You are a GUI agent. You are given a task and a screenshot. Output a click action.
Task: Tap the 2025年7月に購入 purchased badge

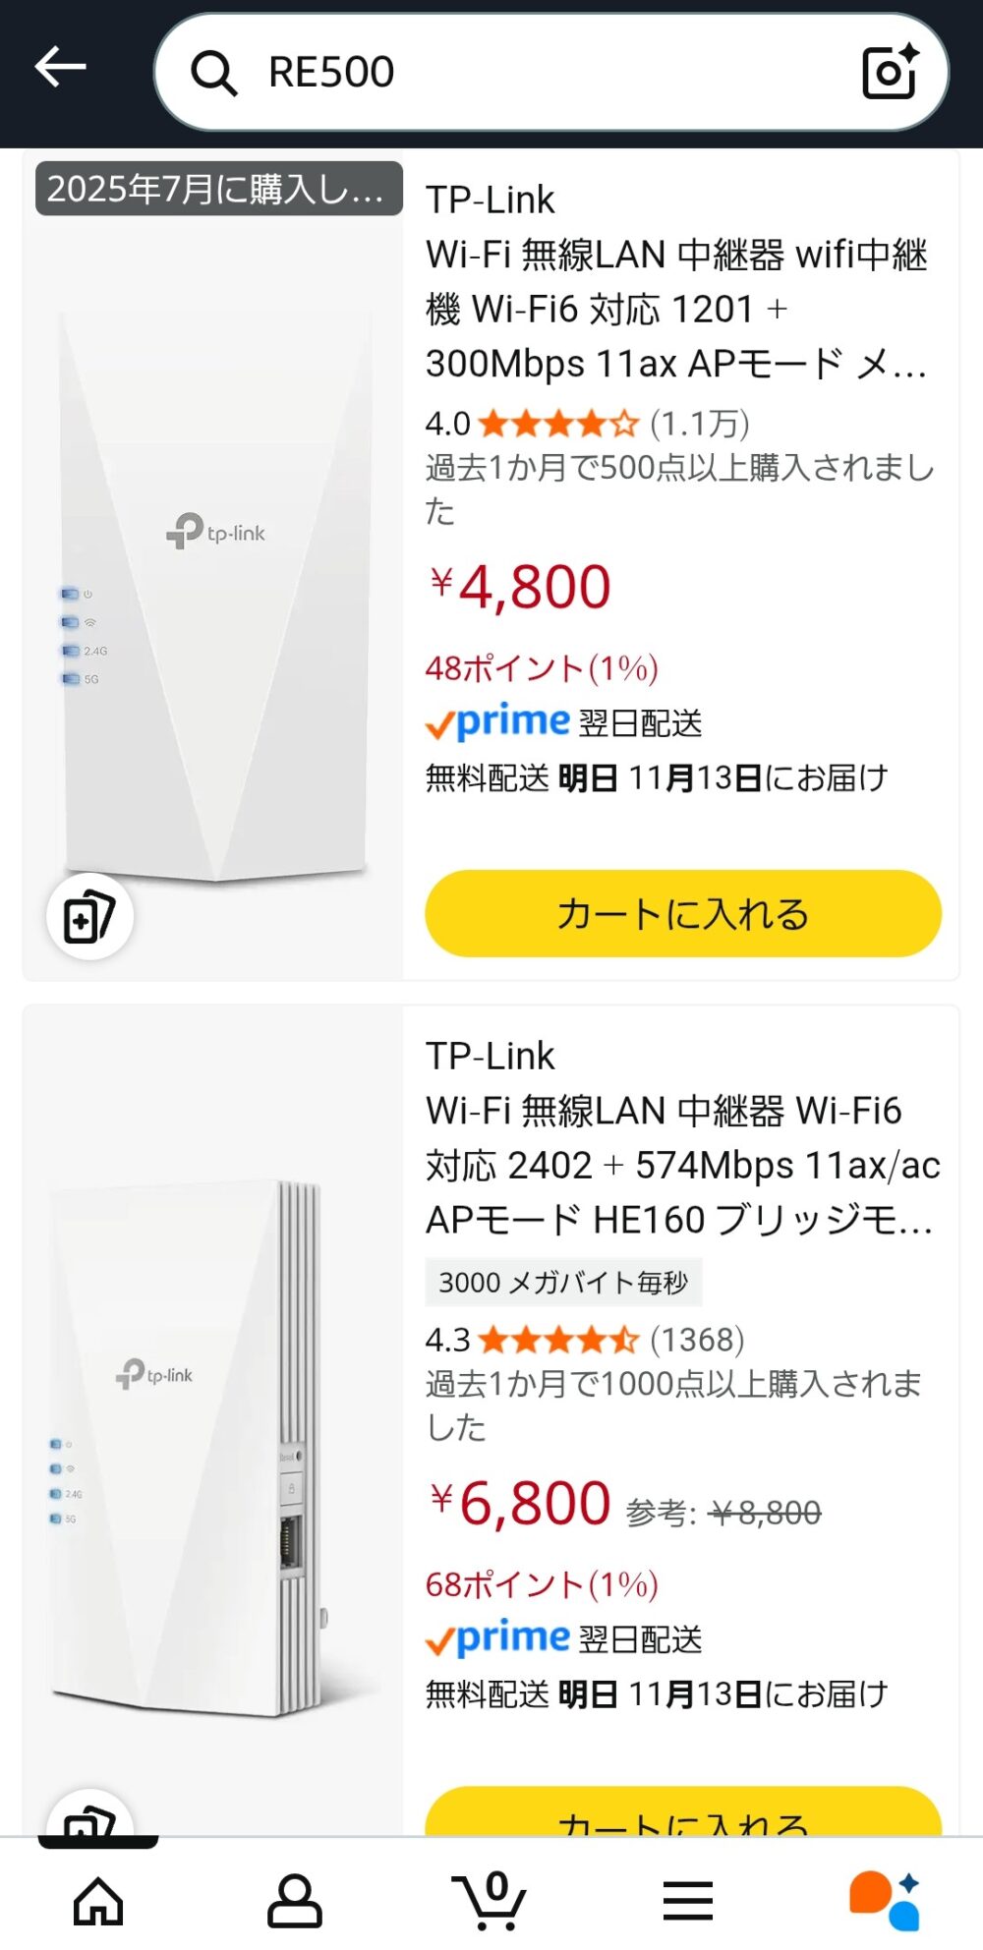218,189
